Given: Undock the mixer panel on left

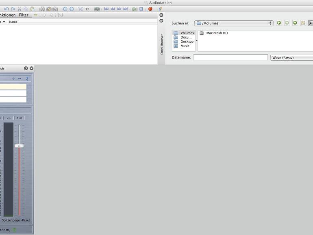Looking at the screenshot, I should pyautogui.click(x=26, y=68).
